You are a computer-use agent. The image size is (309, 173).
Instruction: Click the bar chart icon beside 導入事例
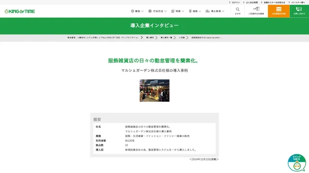coord(208,11)
